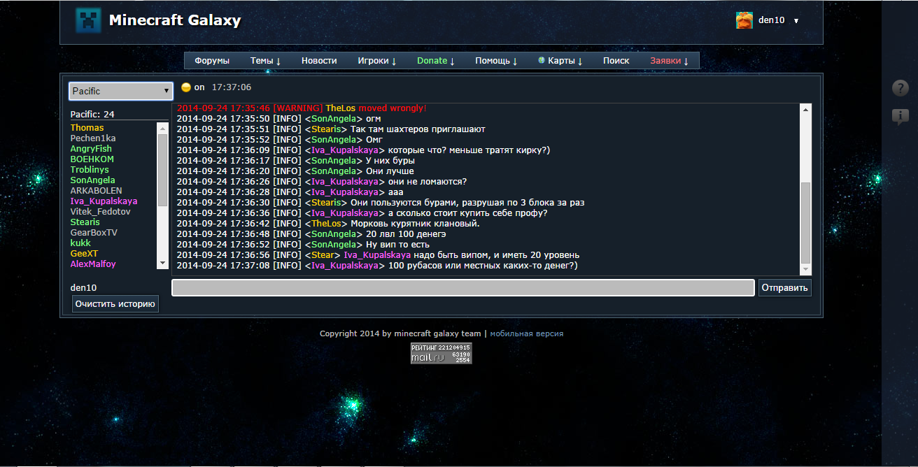Open the Форумы section

click(212, 61)
